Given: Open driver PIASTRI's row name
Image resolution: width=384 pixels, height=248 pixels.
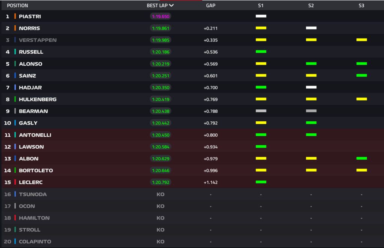Looking at the screenshot, I should (x=30, y=16).
